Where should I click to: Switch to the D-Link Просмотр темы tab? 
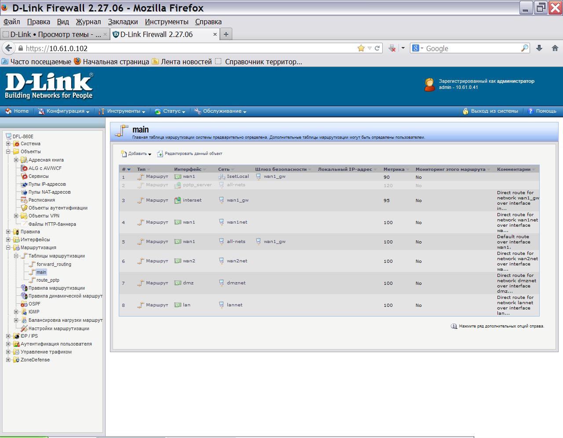pos(55,34)
